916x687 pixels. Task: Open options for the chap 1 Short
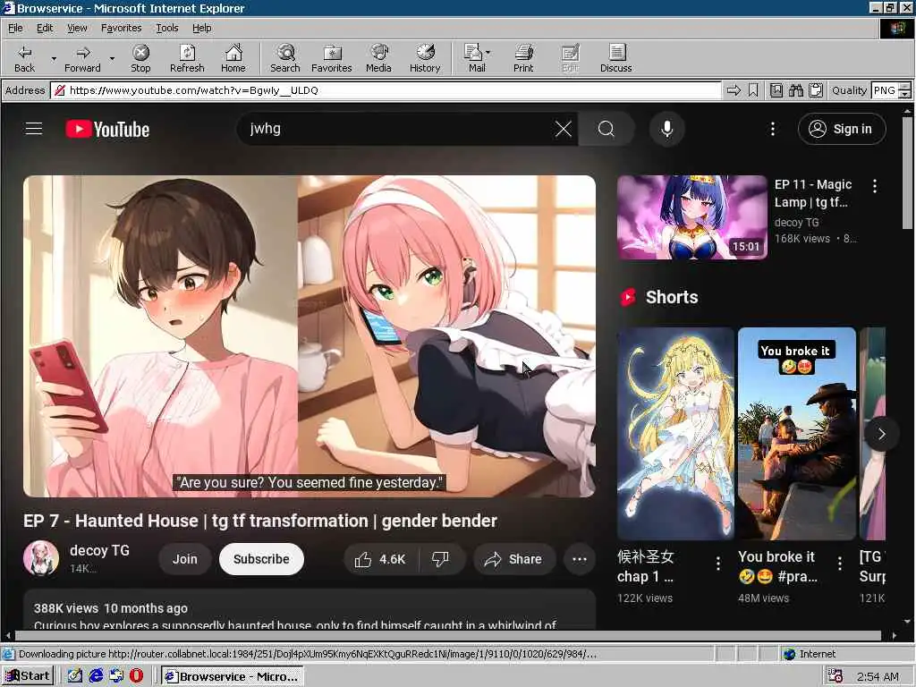pyautogui.click(x=718, y=564)
